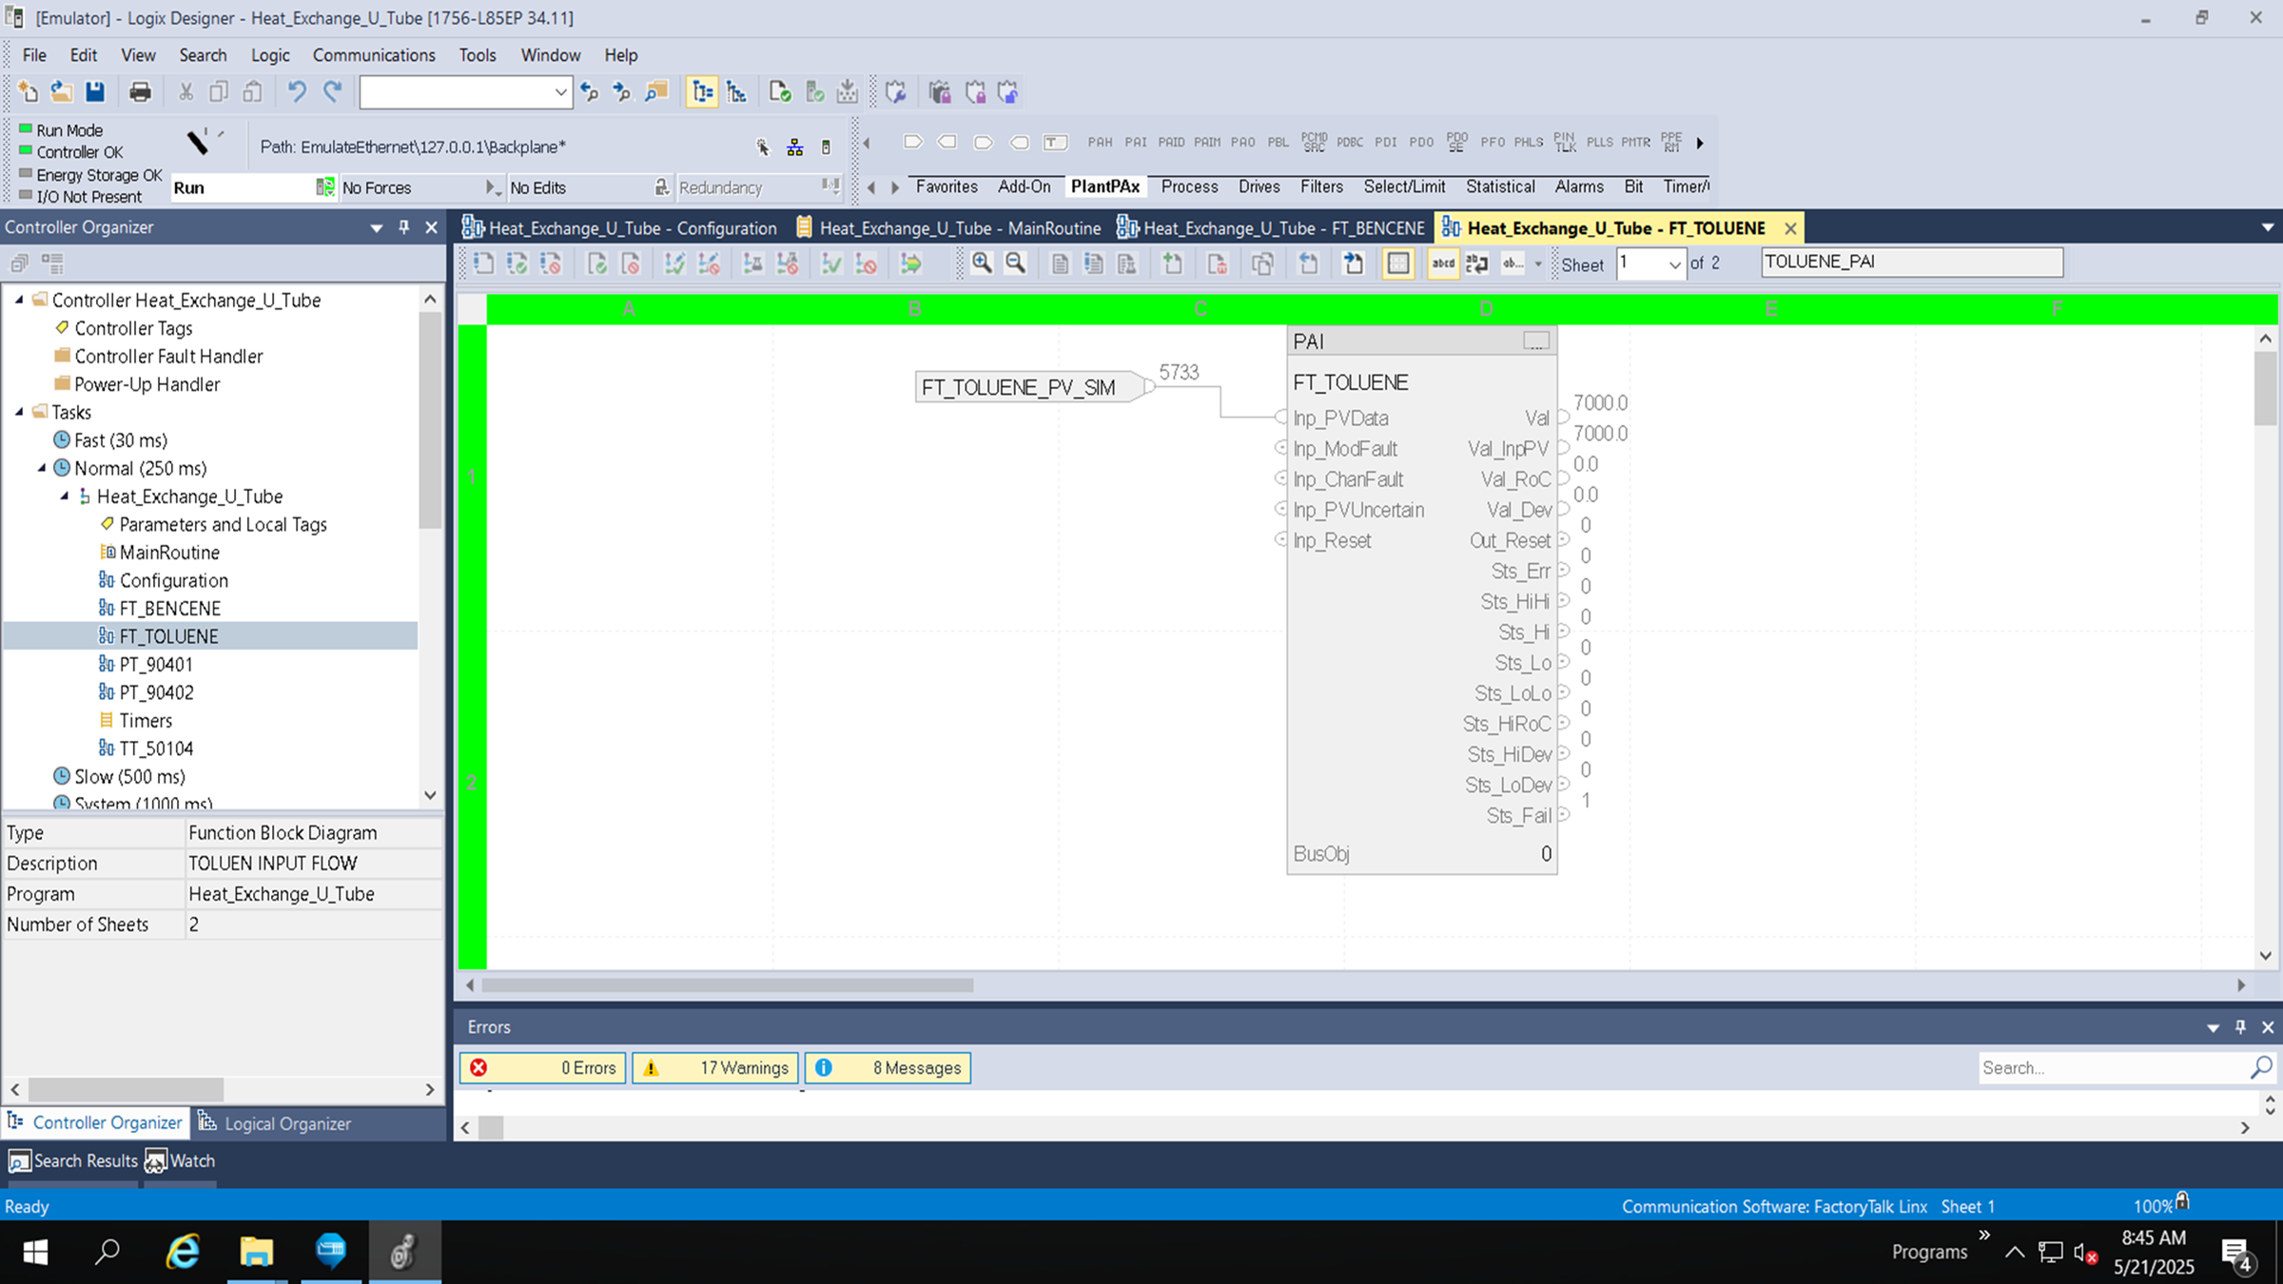
Task: Click the Zoom In magnifier icon
Action: 982,263
